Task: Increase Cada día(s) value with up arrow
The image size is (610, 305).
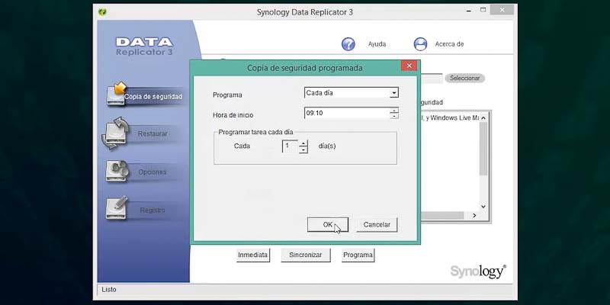Action: point(303,143)
